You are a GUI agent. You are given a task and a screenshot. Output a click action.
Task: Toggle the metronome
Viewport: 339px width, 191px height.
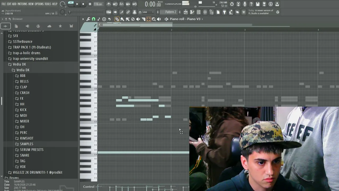(x=109, y=4)
